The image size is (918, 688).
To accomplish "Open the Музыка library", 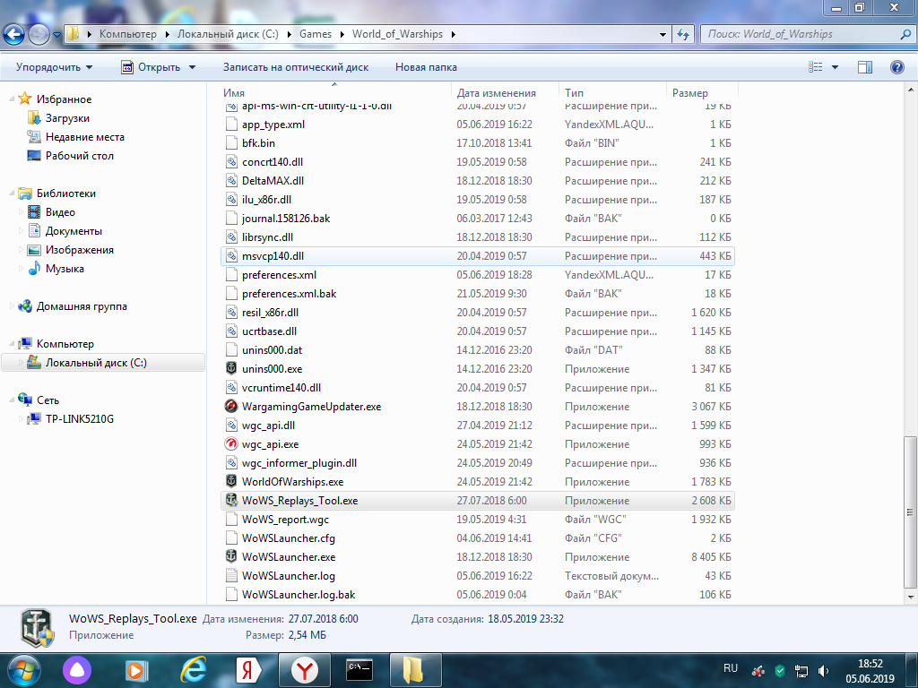I will (65, 269).
